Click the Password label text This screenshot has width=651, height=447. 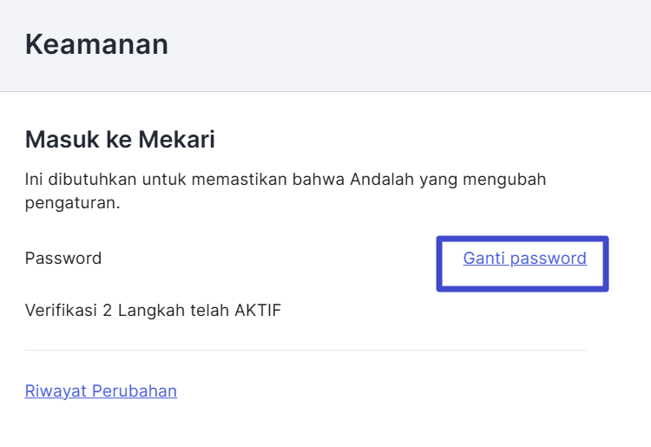63,258
